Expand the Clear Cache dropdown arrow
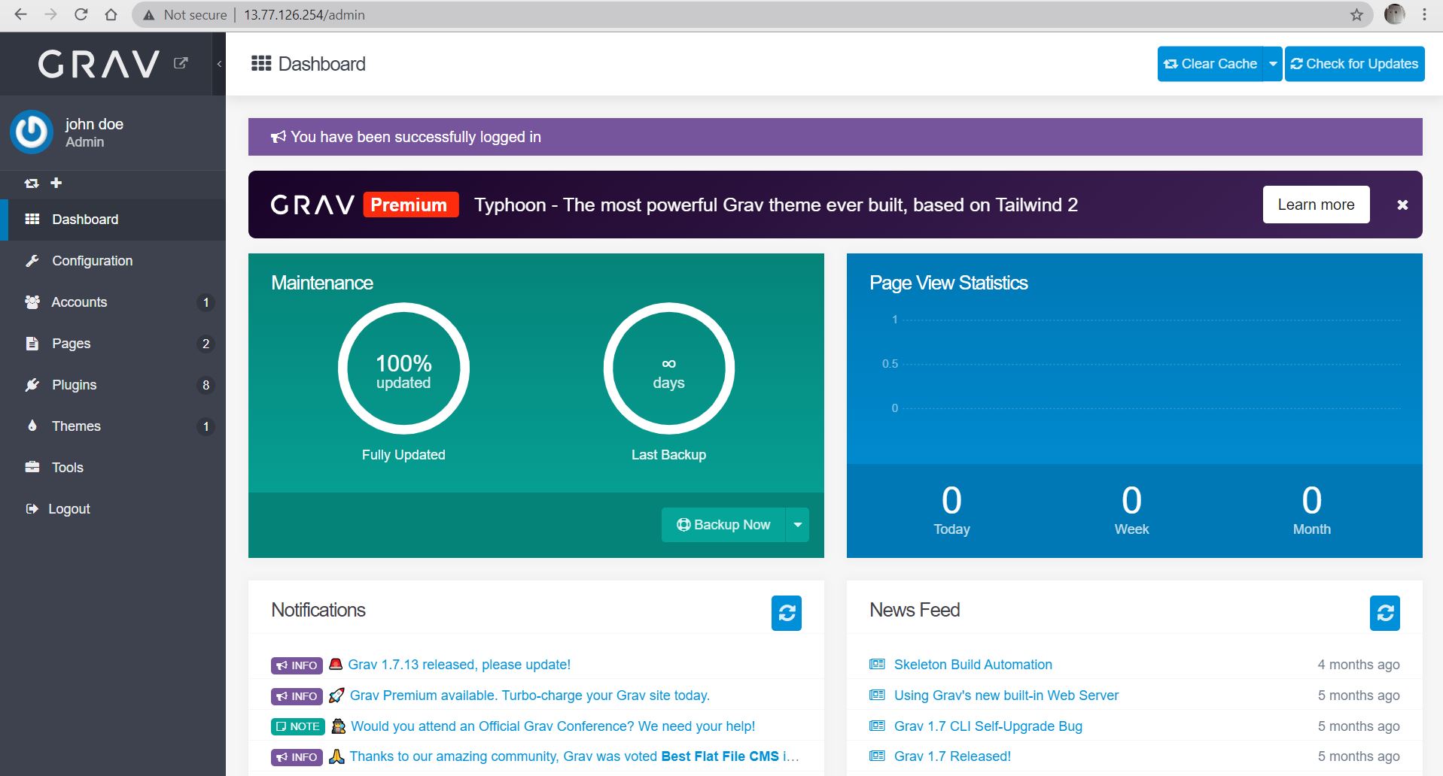1443x776 pixels. 1273,64
